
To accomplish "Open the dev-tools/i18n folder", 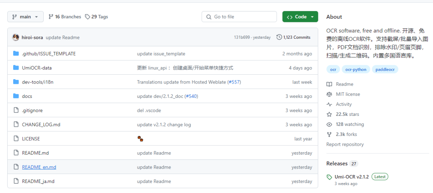I will coord(38,82).
